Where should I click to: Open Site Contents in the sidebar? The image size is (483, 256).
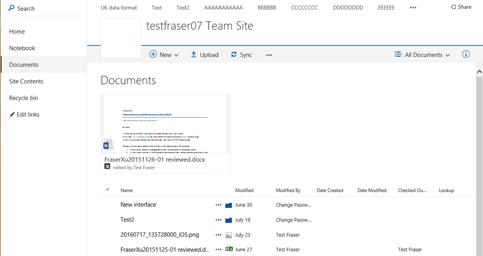[26, 82]
